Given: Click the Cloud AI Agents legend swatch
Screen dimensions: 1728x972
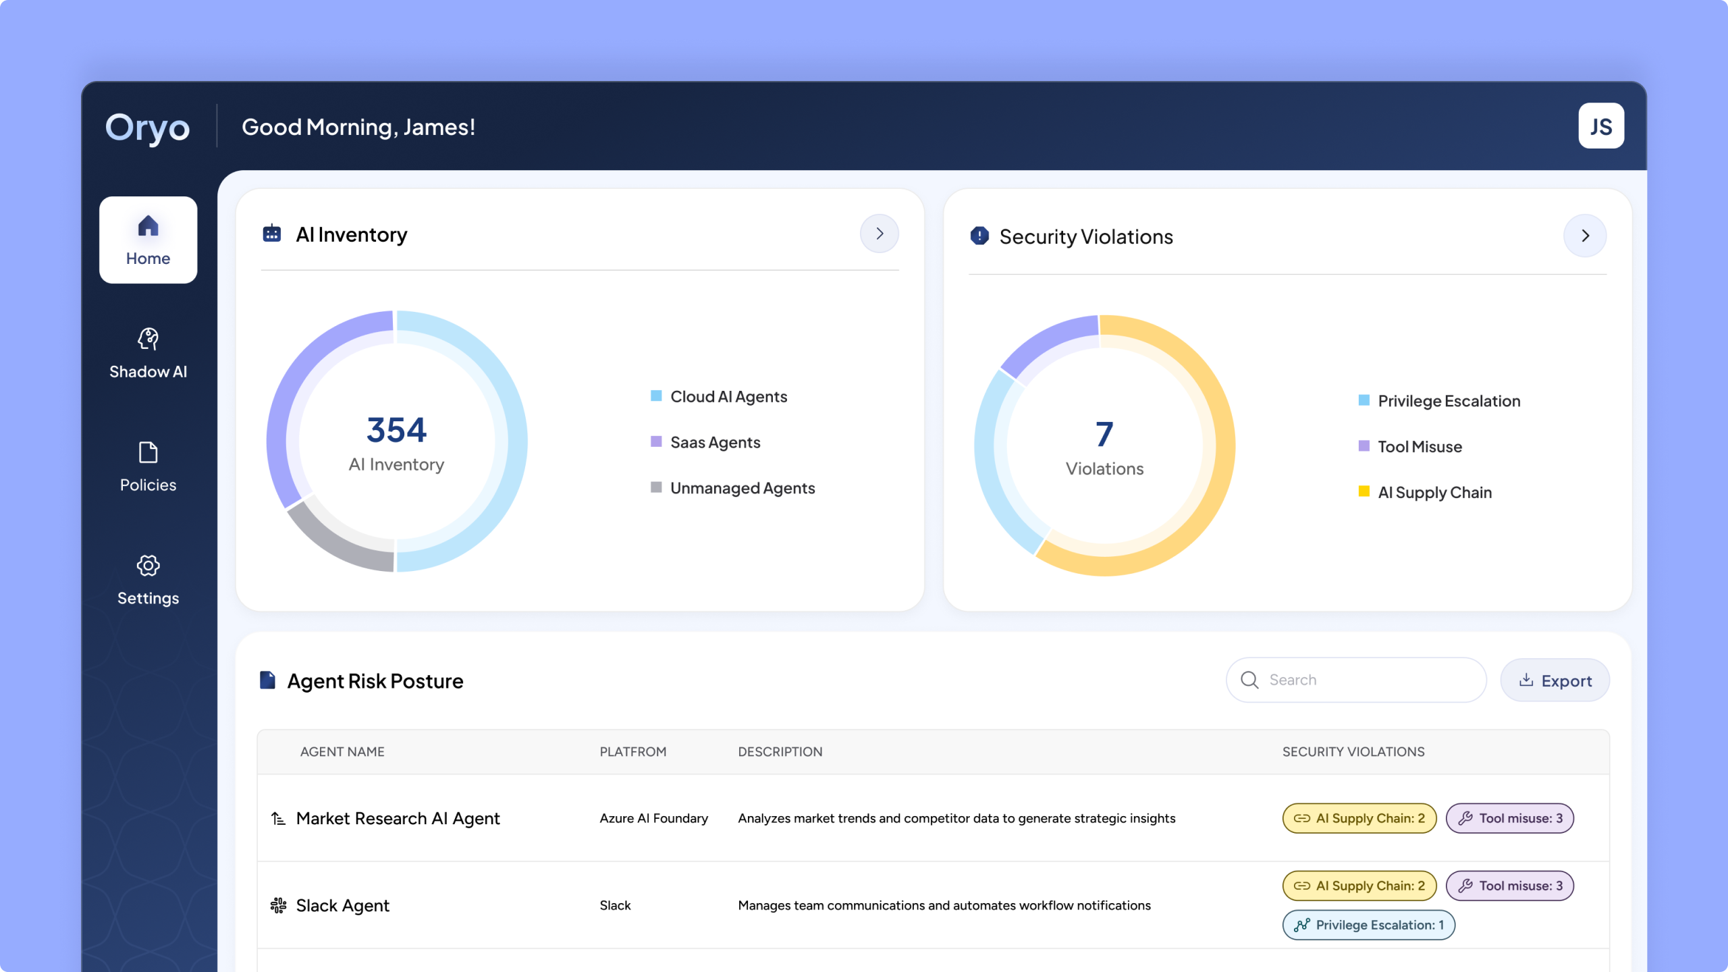Looking at the screenshot, I should tap(656, 396).
